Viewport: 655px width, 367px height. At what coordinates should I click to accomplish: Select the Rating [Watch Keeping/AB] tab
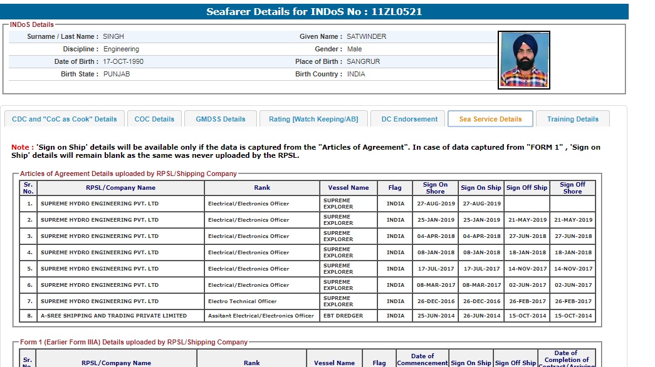313,119
